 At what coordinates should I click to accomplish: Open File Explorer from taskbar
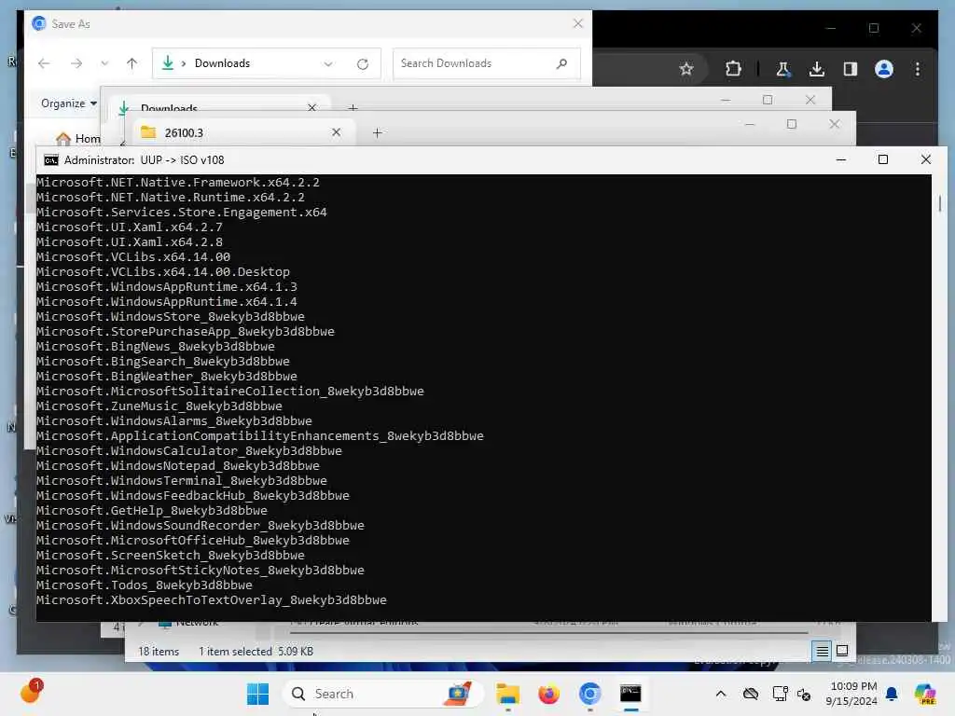[x=507, y=694]
